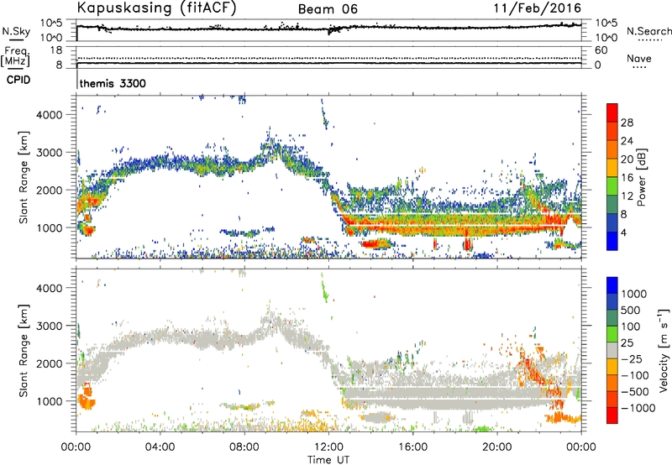Click the 'Nave' legend label

click(639, 59)
